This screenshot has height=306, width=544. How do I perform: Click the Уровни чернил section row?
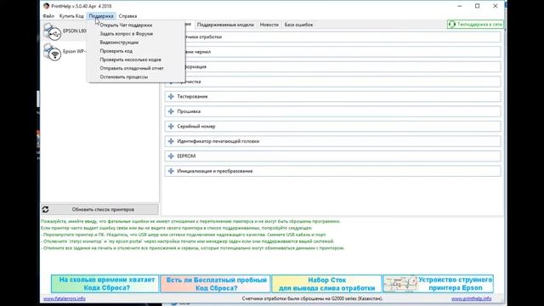pyautogui.click(x=332, y=52)
